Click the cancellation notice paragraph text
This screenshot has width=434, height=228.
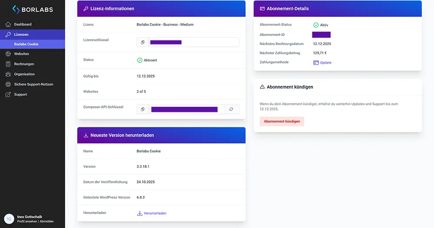point(329,106)
